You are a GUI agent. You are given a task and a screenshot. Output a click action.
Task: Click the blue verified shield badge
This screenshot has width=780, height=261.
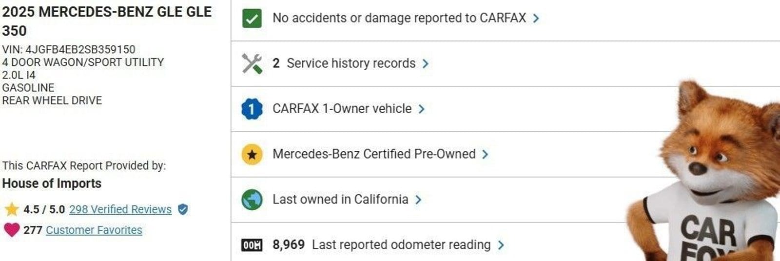[x=183, y=209]
